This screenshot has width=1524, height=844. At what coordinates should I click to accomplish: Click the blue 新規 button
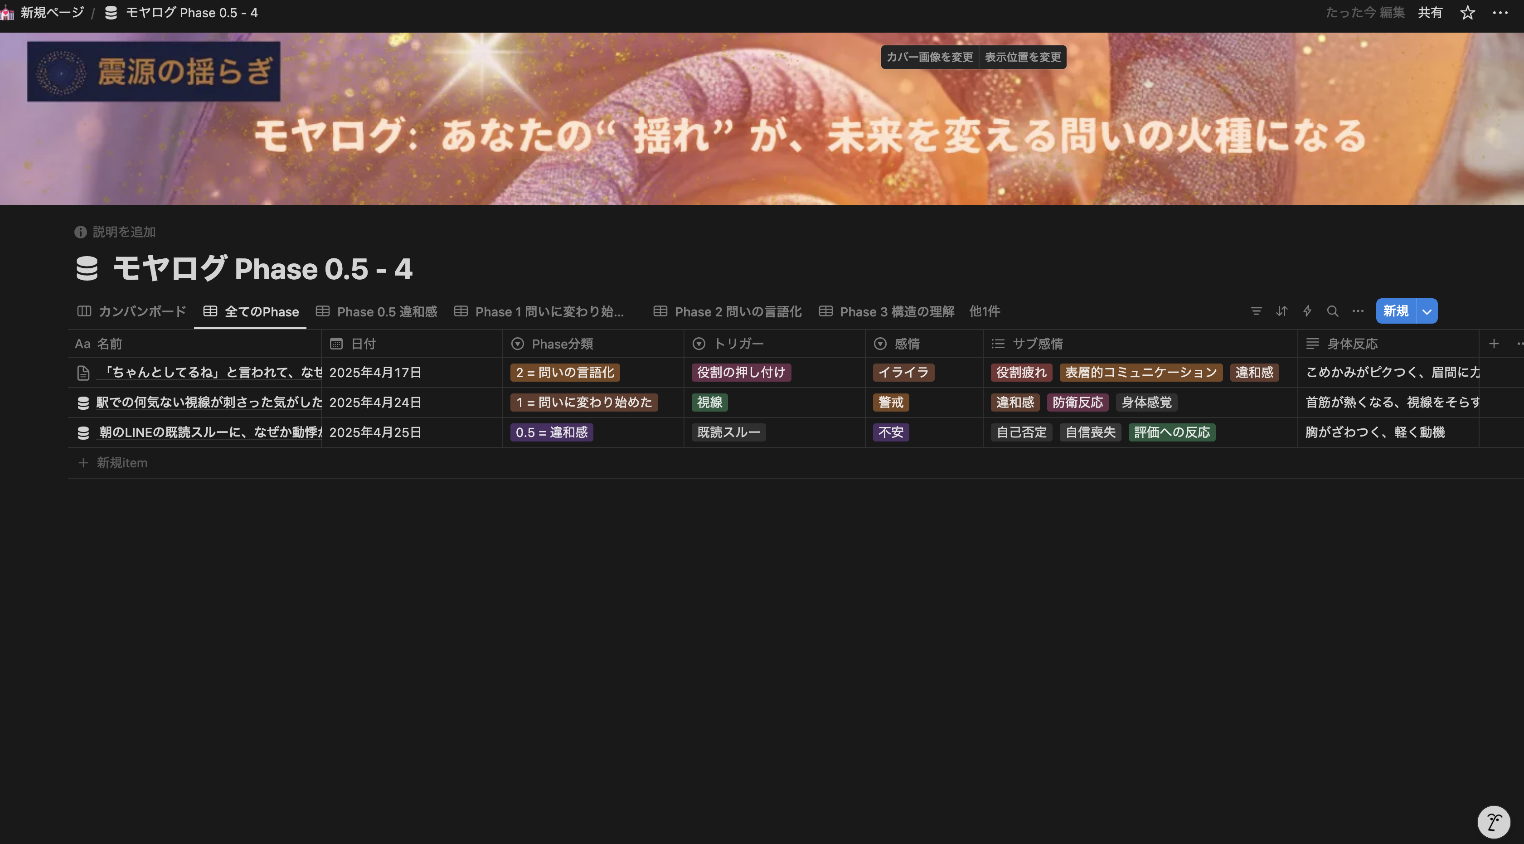(1396, 311)
